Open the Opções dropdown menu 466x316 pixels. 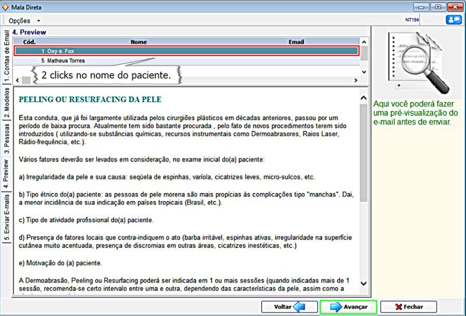pos(24,20)
